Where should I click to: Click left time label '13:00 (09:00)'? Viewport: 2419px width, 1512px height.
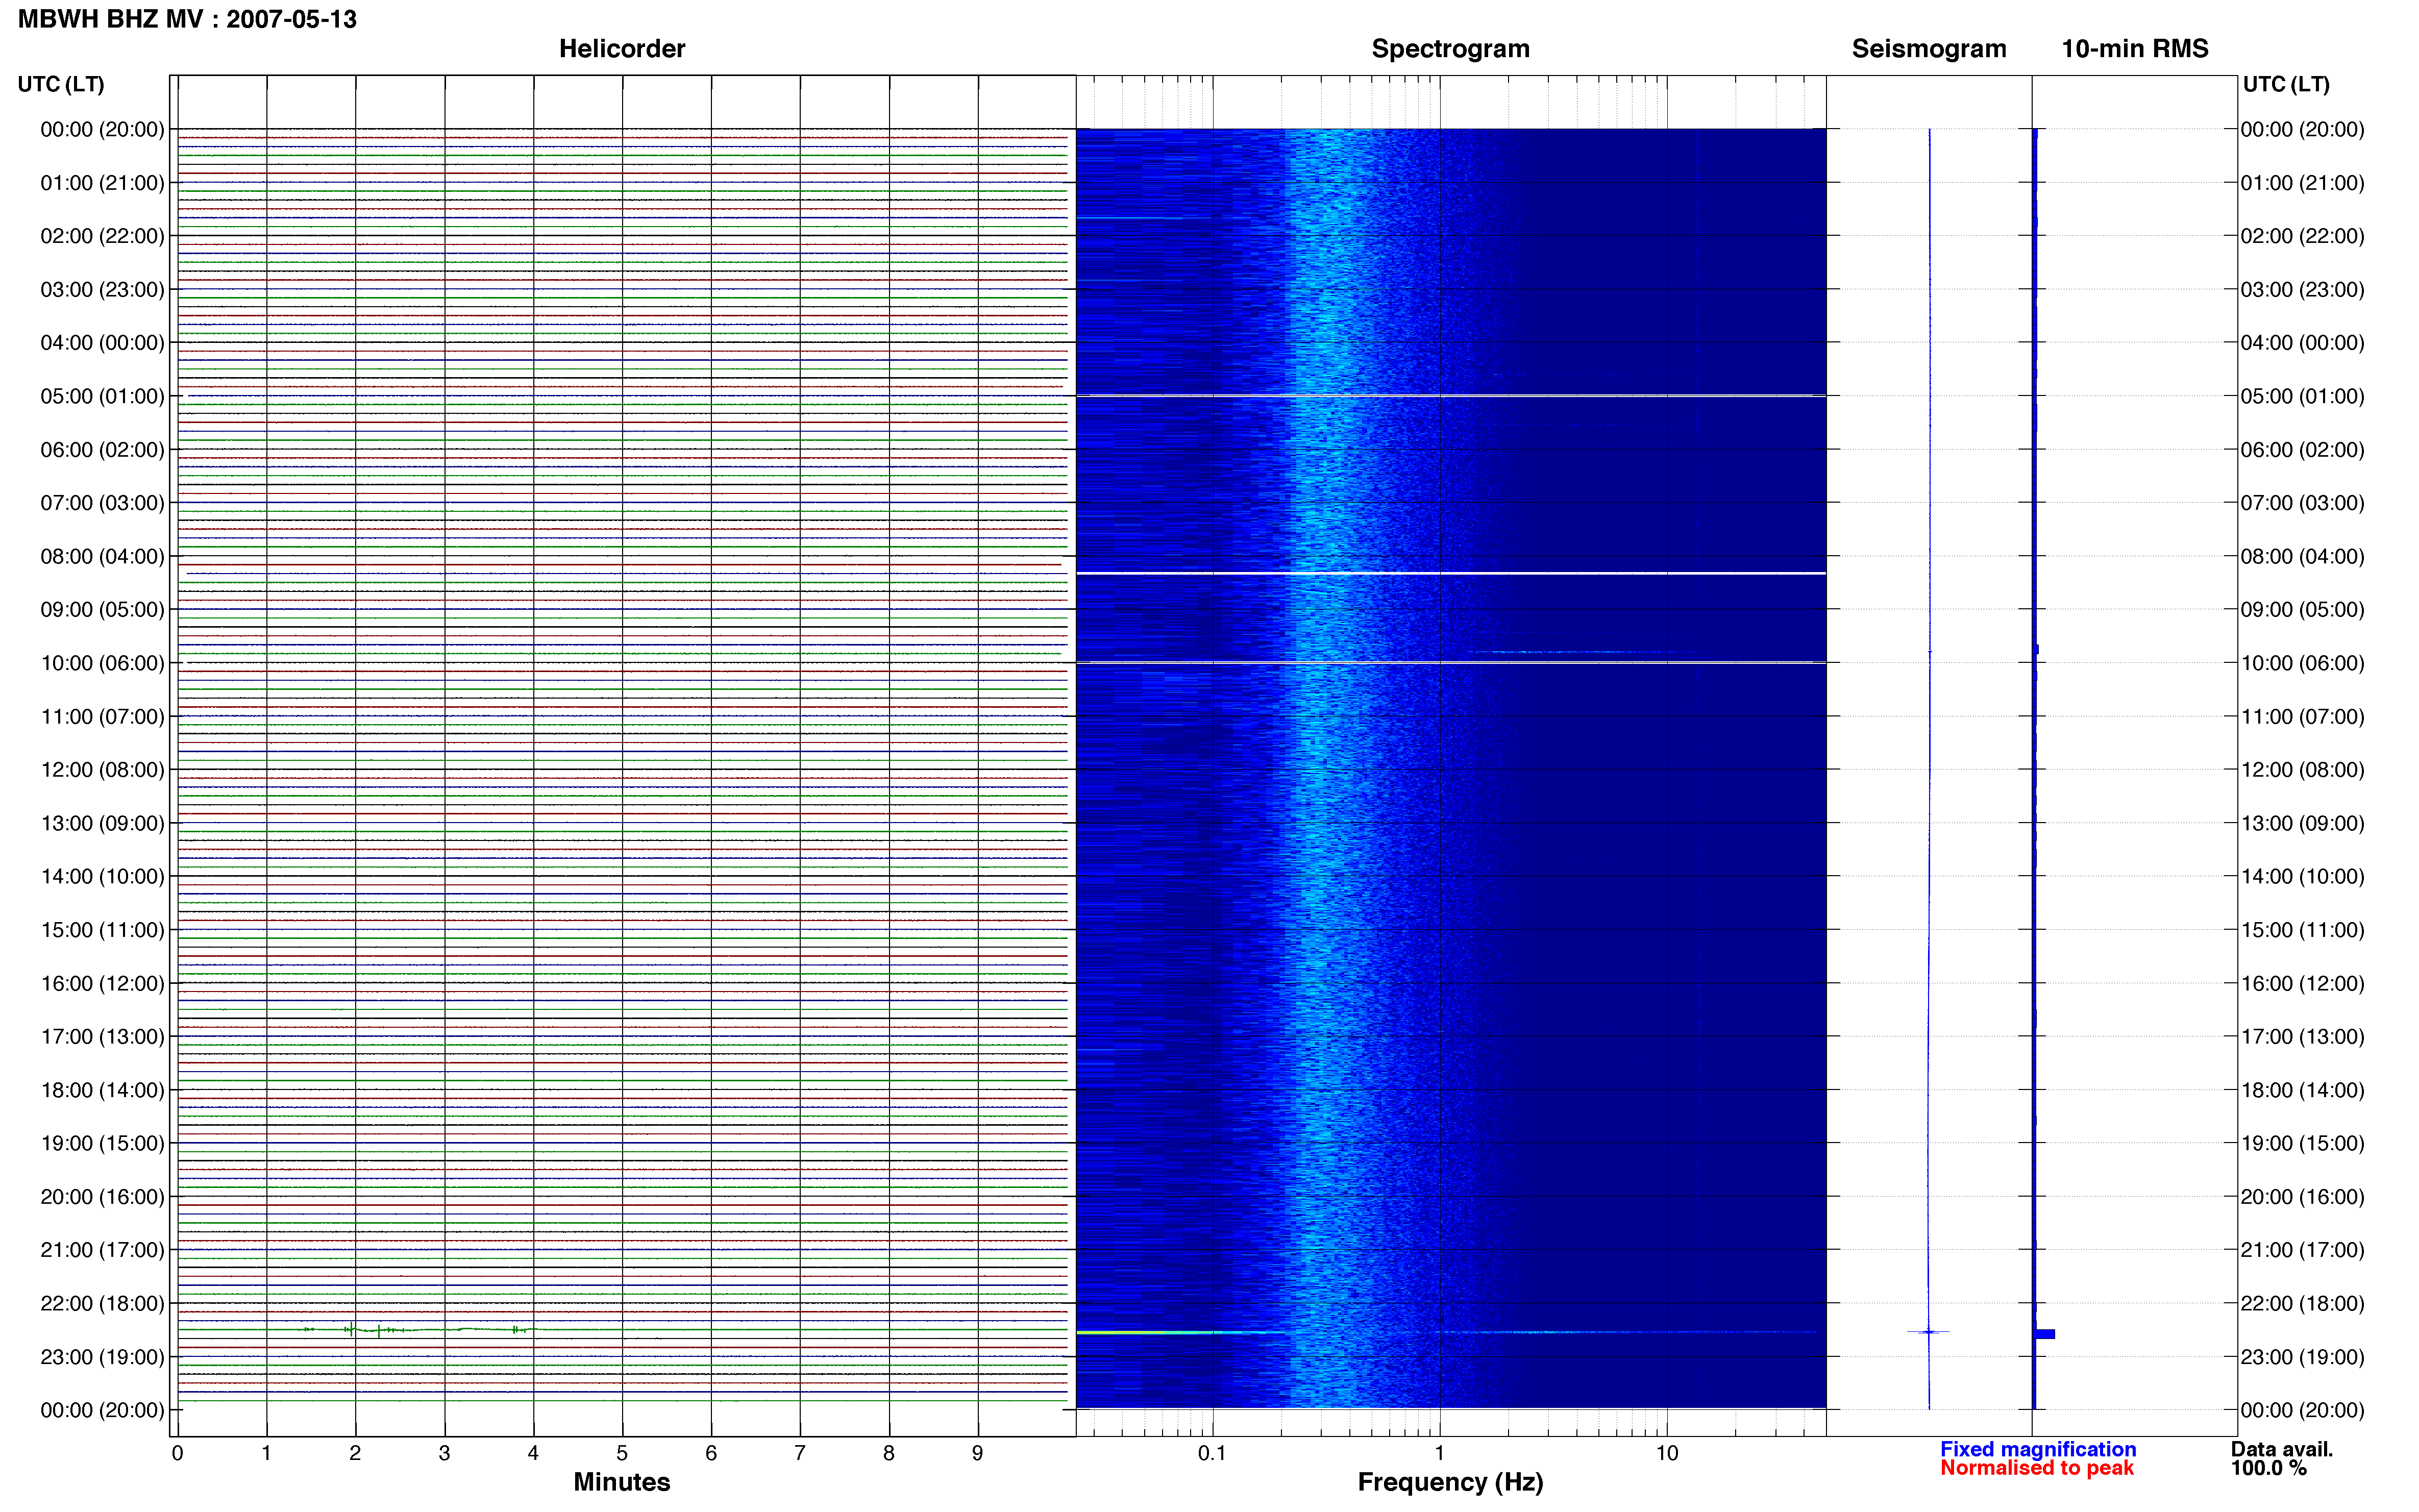pos(102,823)
